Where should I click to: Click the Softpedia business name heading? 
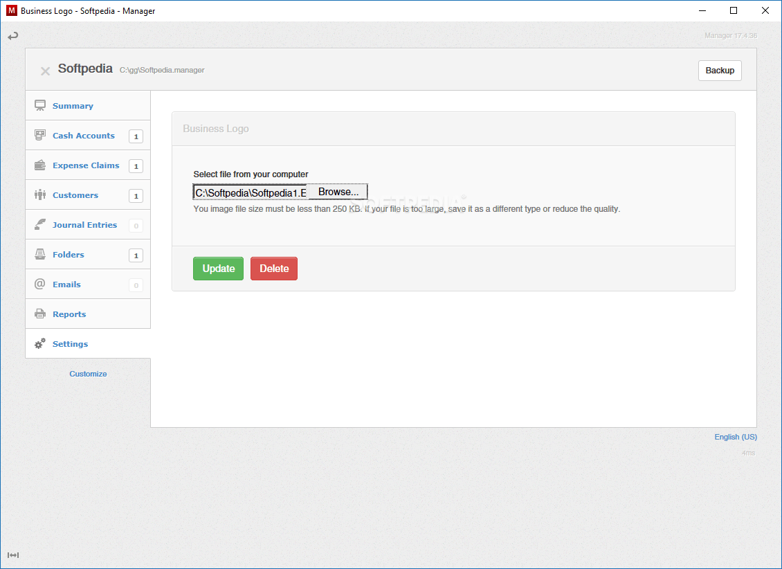85,69
